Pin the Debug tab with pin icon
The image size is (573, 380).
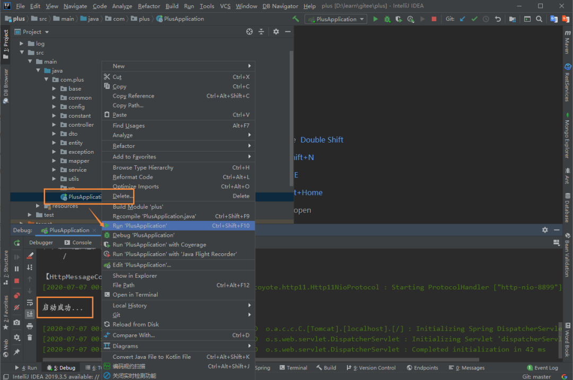[x=17, y=352]
